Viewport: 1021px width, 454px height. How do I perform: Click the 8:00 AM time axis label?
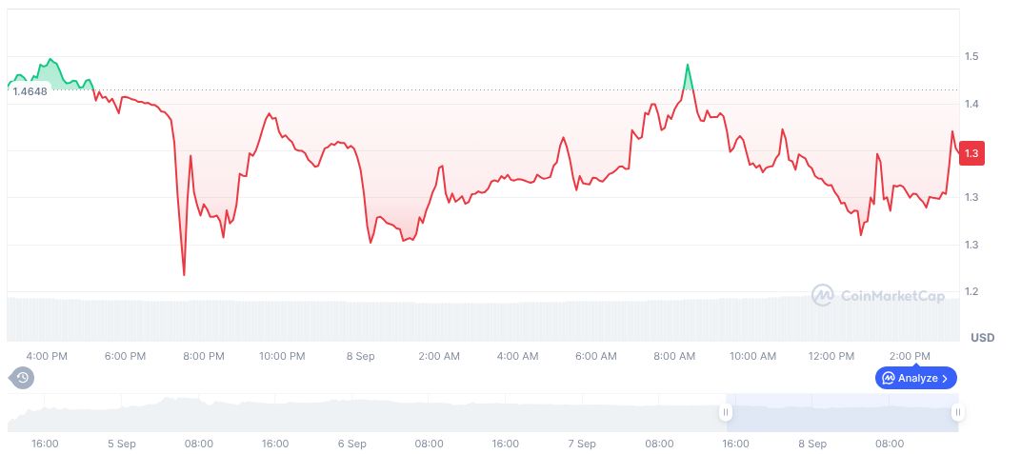pyautogui.click(x=674, y=356)
